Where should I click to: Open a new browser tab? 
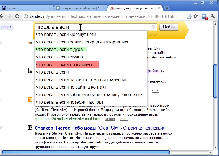167,8
